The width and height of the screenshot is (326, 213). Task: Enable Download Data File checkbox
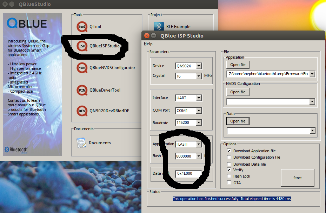point(229,164)
